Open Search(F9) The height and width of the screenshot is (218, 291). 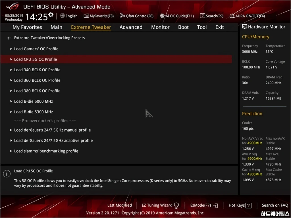coord(212,16)
